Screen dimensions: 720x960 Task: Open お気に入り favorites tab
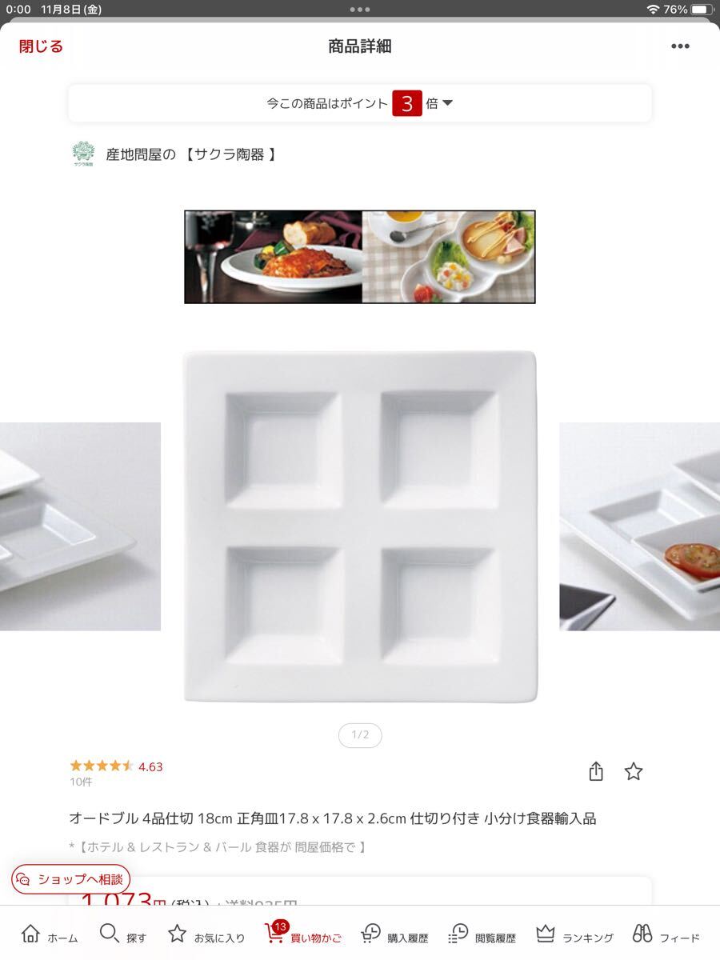point(206,934)
